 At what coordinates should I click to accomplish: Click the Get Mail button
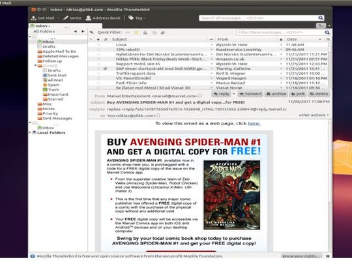coord(42,18)
